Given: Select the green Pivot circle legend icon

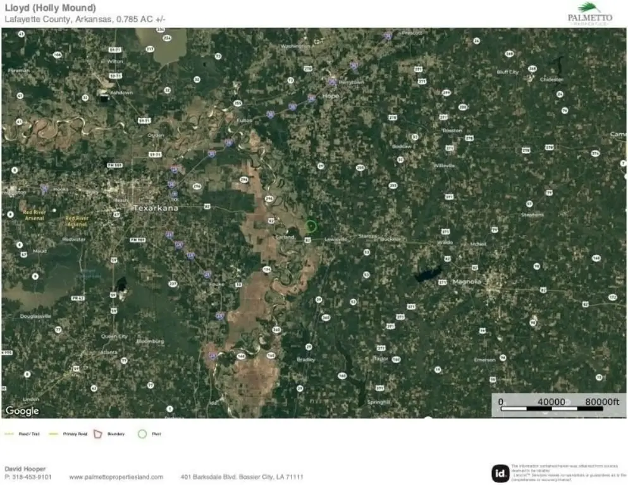Looking at the screenshot, I should (142, 434).
